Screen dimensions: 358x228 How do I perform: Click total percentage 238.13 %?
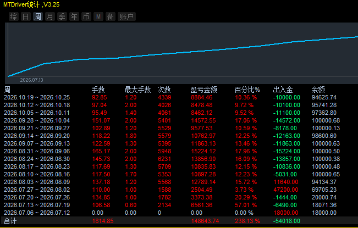(x=247, y=221)
